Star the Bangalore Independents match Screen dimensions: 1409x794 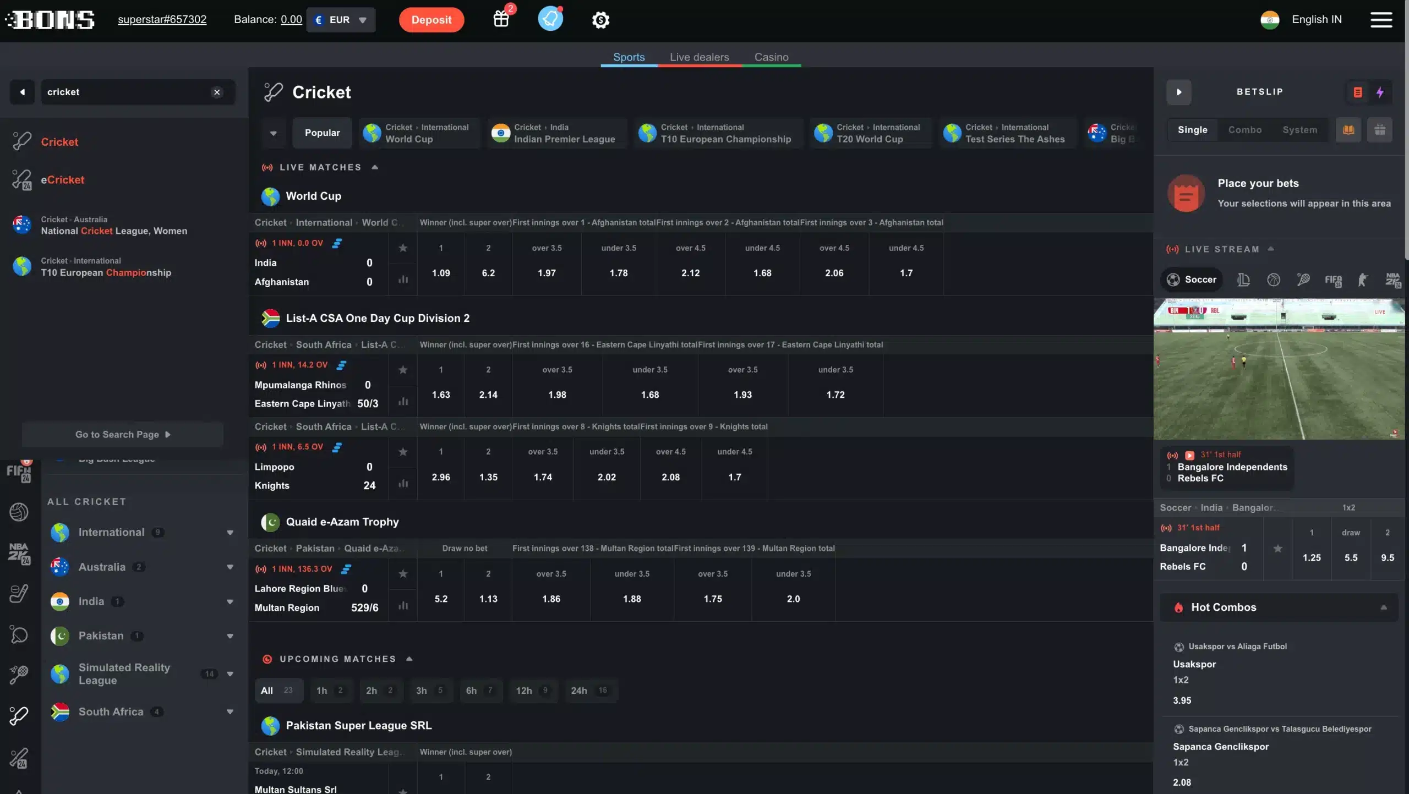(1277, 548)
